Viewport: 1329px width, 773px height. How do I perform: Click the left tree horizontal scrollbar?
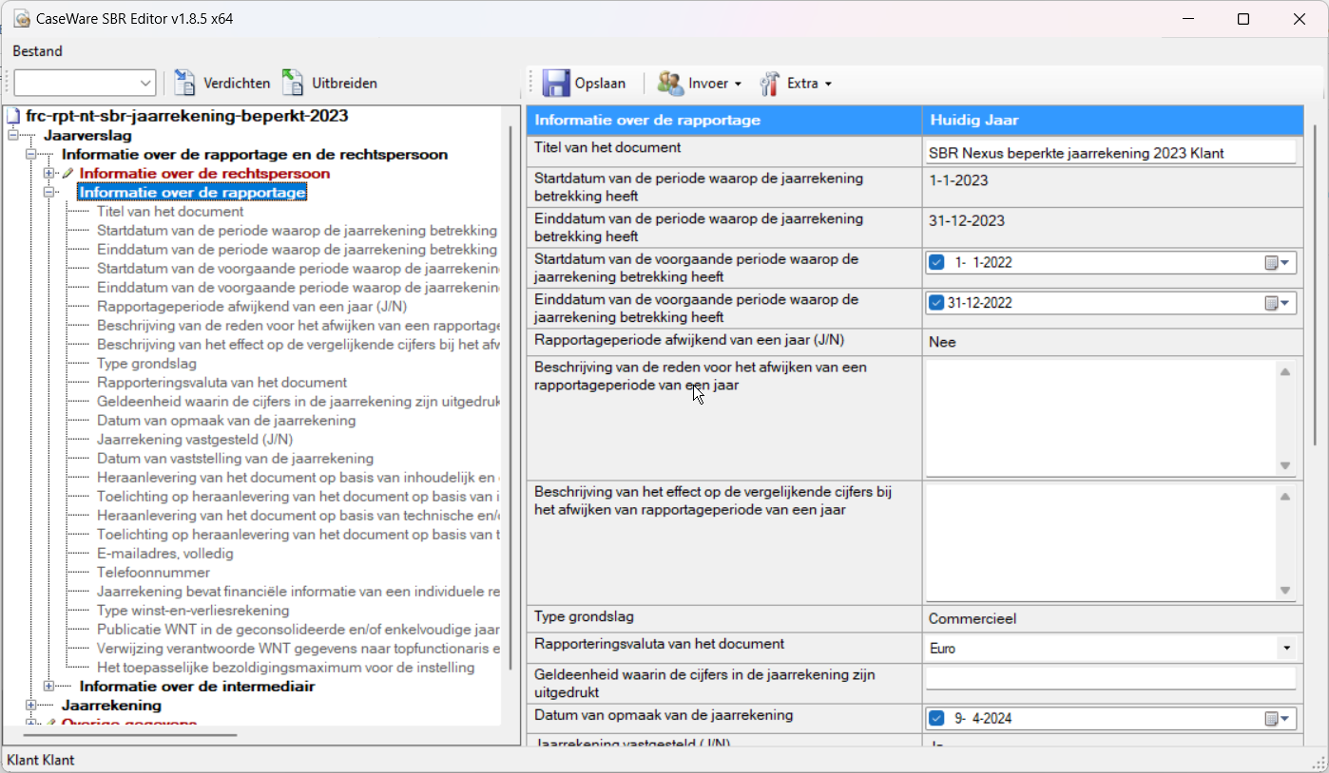coord(130,734)
